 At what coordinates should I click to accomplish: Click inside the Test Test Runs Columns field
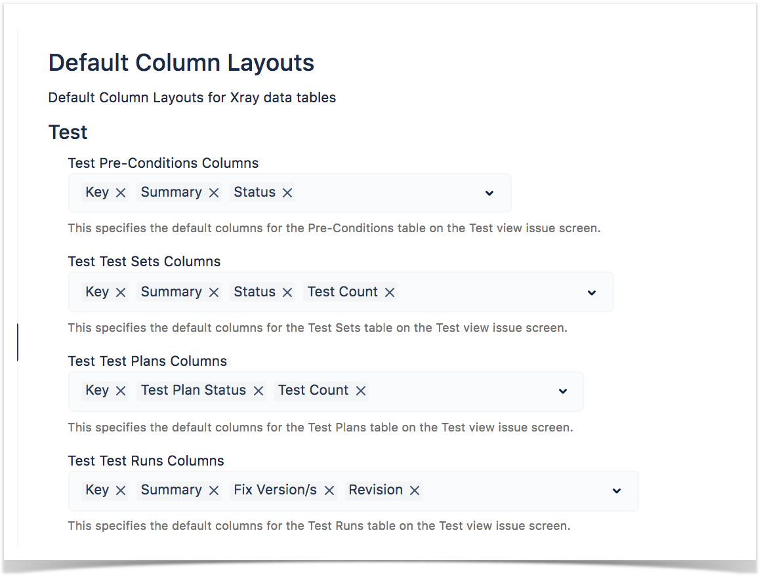353,490
